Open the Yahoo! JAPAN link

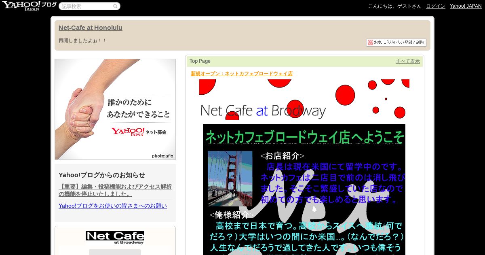[x=466, y=6]
